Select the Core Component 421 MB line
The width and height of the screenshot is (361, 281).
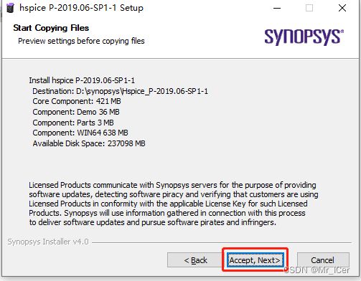[x=77, y=101]
